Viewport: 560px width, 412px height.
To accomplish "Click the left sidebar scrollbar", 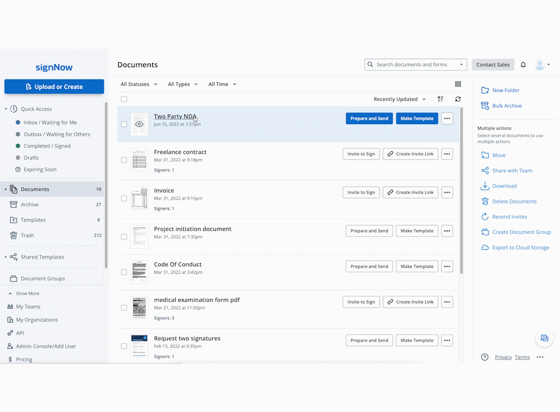I will point(106,186).
